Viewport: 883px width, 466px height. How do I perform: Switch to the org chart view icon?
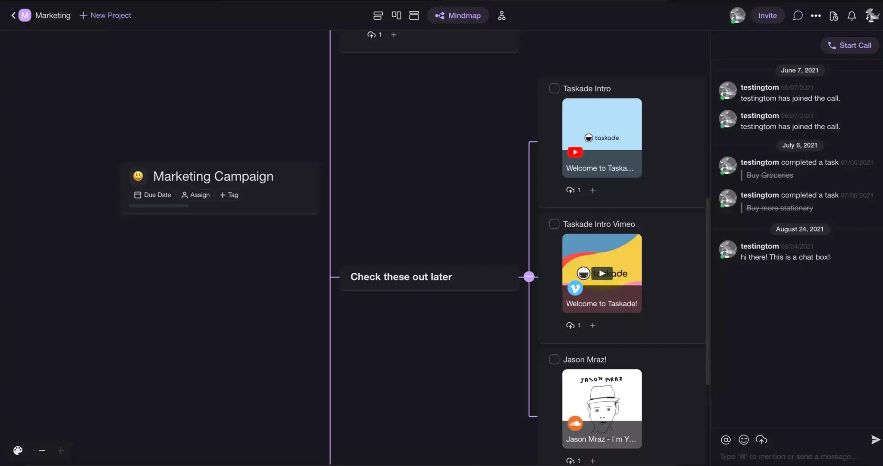tap(501, 15)
